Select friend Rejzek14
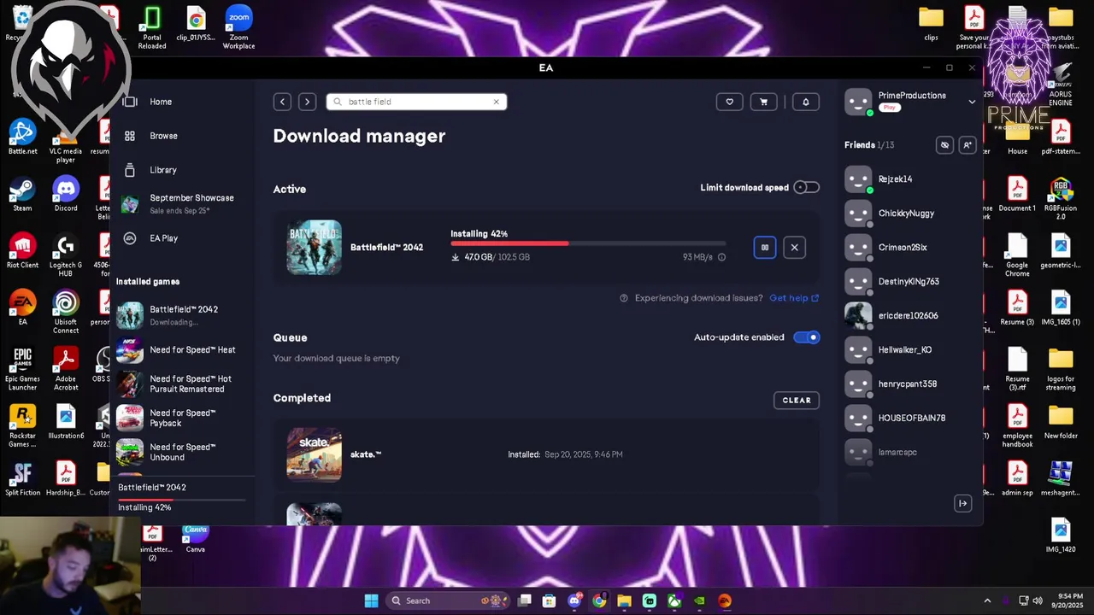 (909, 179)
